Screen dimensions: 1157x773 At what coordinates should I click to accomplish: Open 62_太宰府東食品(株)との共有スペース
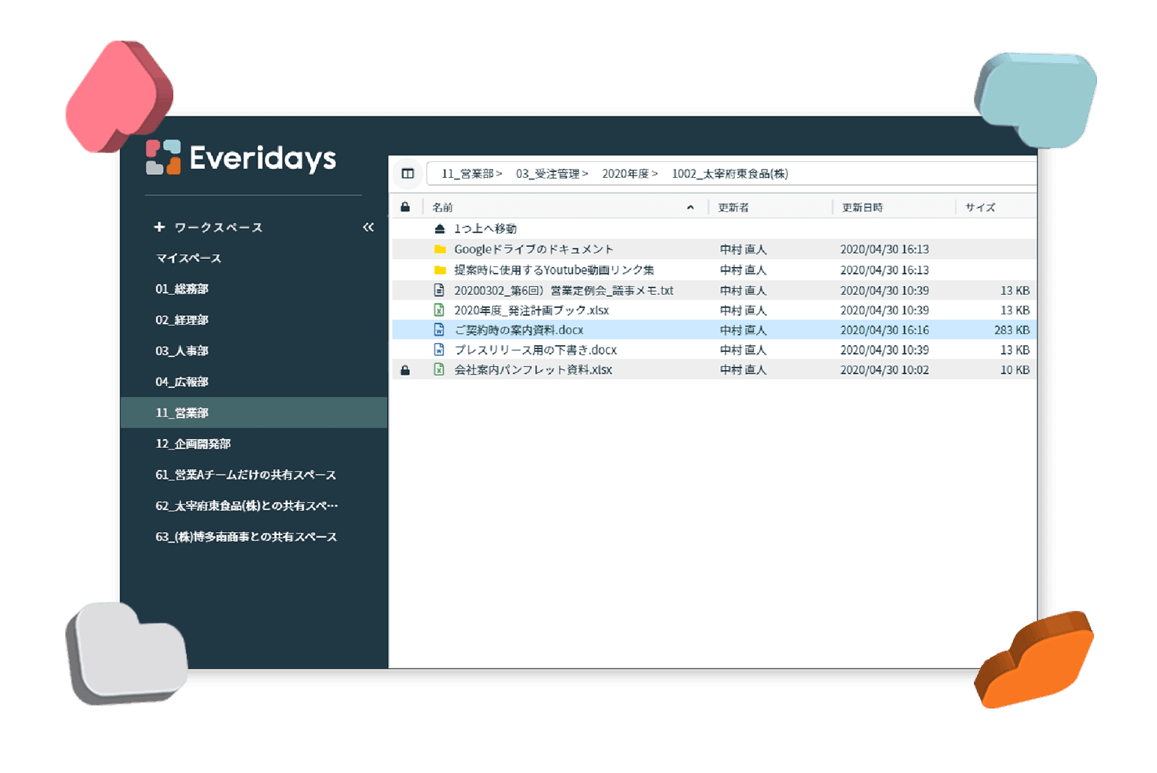click(x=246, y=506)
